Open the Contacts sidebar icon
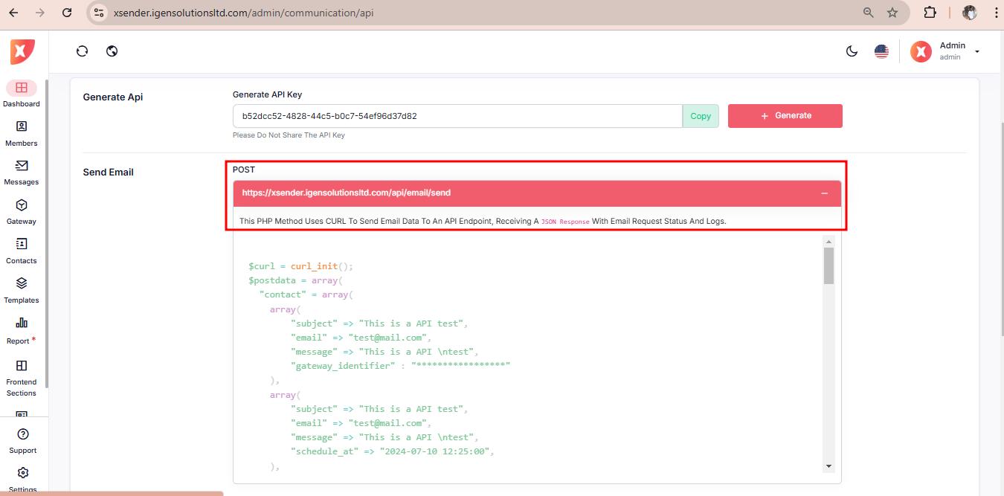The height and width of the screenshot is (496, 1004). click(22, 245)
